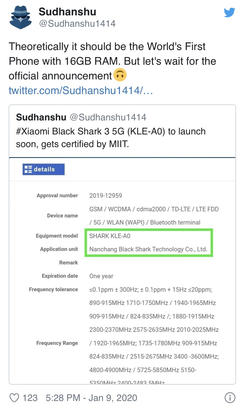Screen dimensions: 242x407
Task: Like the tweet with heart icon
Action: [14, 398]
